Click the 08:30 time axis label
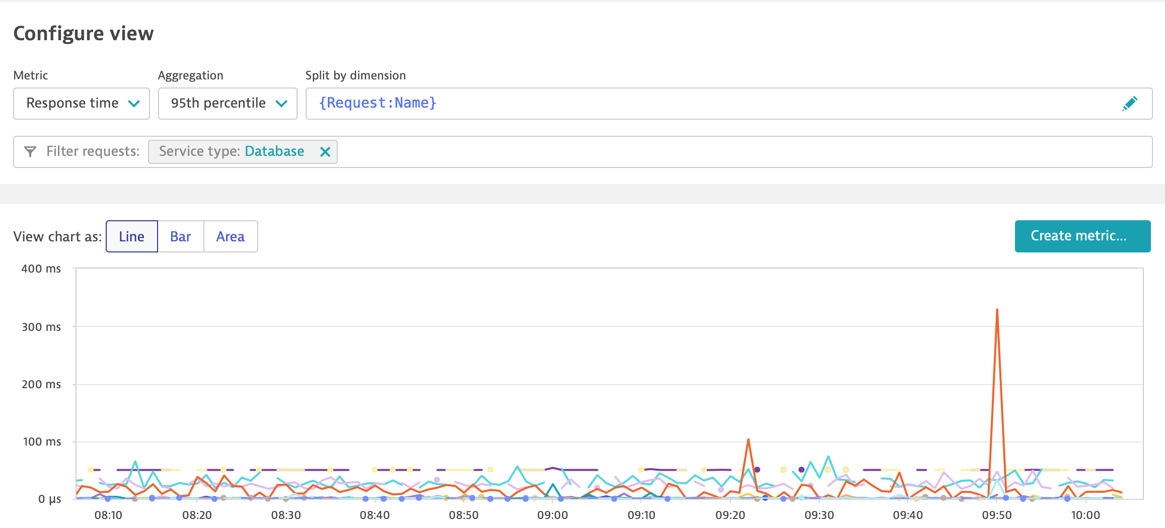This screenshot has width=1165, height=528. tap(286, 515)
